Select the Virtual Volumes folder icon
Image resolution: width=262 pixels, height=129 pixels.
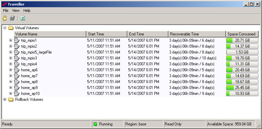(11, 28)
